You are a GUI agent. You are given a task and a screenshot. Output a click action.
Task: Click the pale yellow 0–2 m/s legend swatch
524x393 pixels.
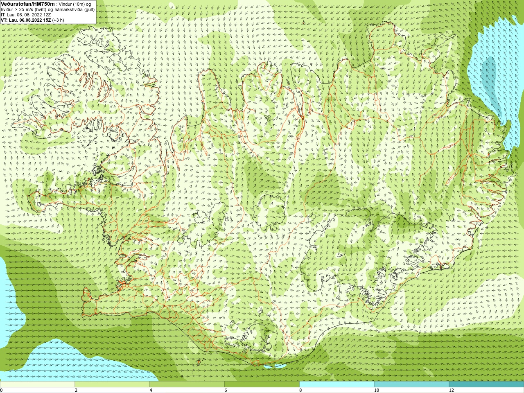point(37,384)
